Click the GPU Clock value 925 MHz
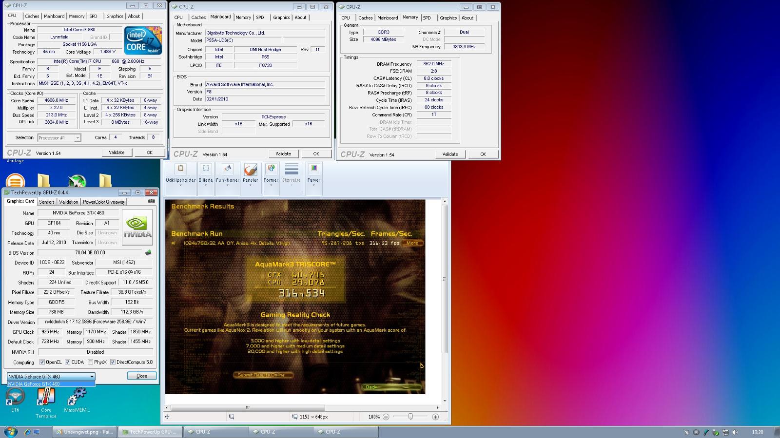This screenshot has width=780, height=438. pyautogui.click(x=51, y=332)
